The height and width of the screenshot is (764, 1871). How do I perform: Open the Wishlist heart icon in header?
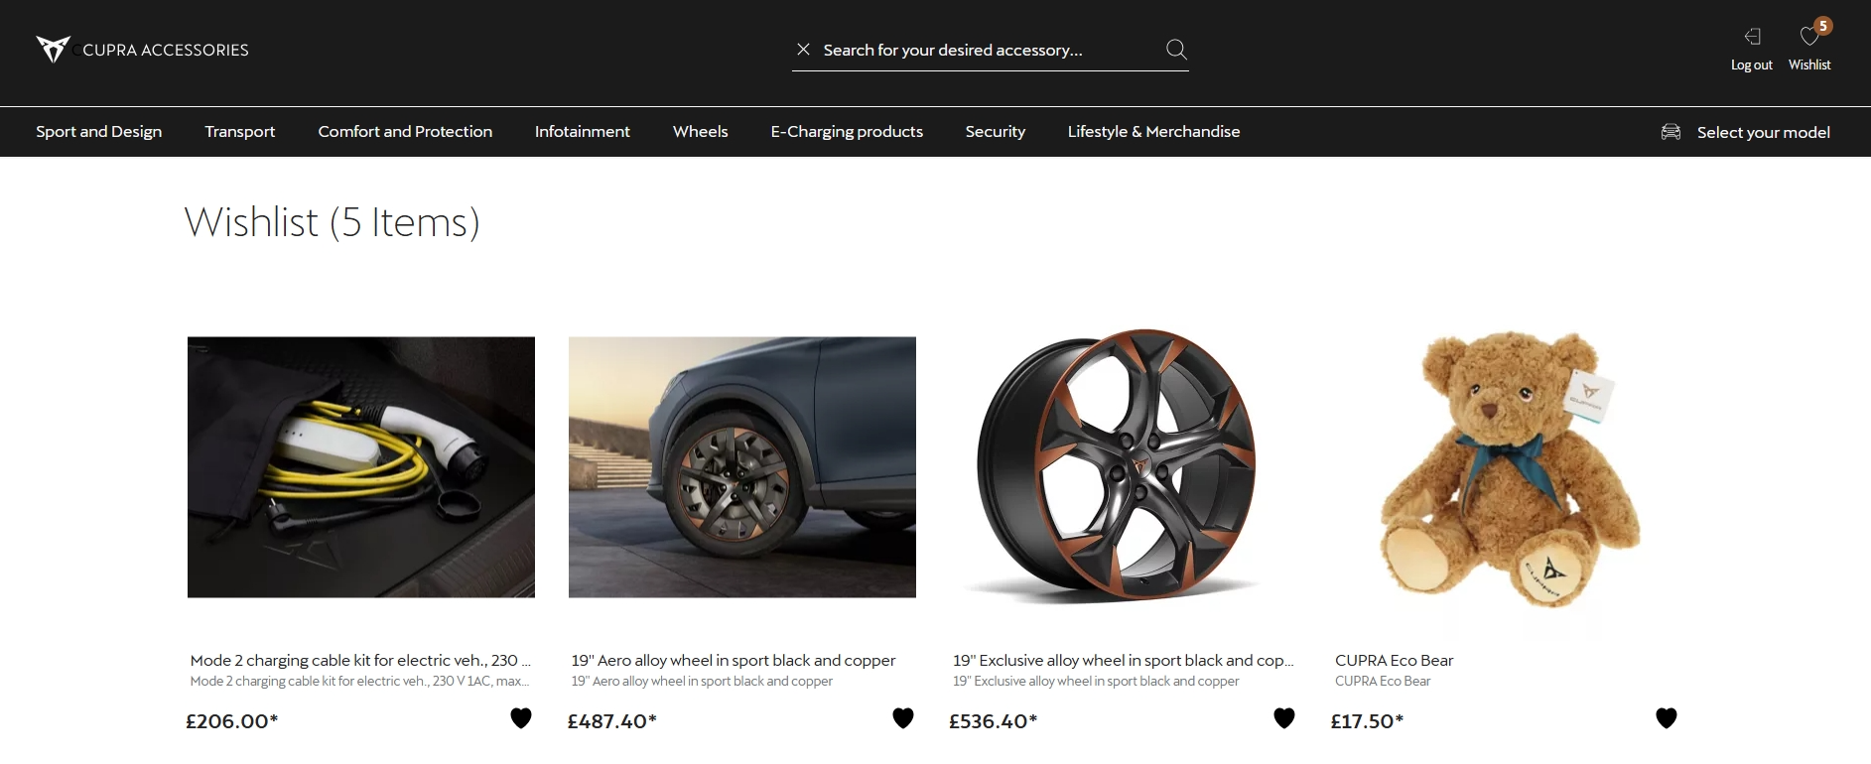tap(1809, 37)
